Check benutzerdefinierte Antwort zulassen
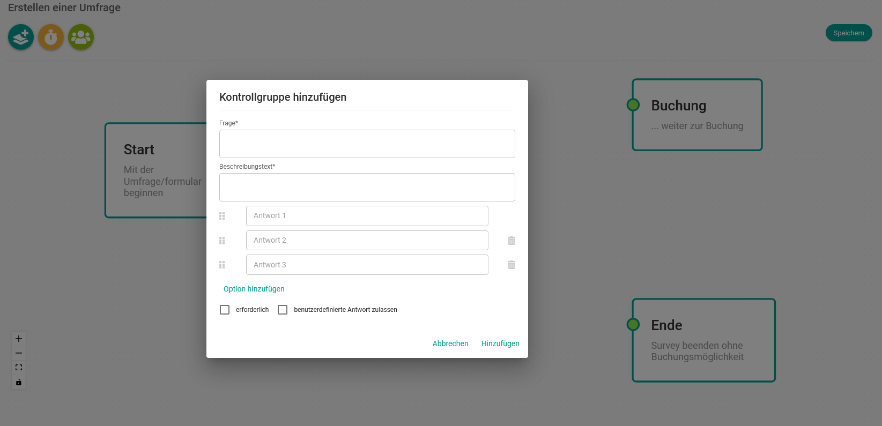The image size is (882, 426). tap(283, 310)
